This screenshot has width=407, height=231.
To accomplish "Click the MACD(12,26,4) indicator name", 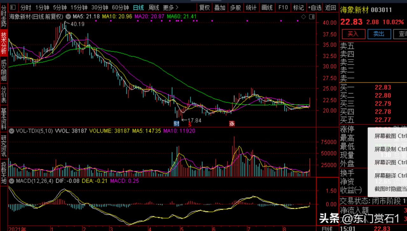I will (35, 181).
